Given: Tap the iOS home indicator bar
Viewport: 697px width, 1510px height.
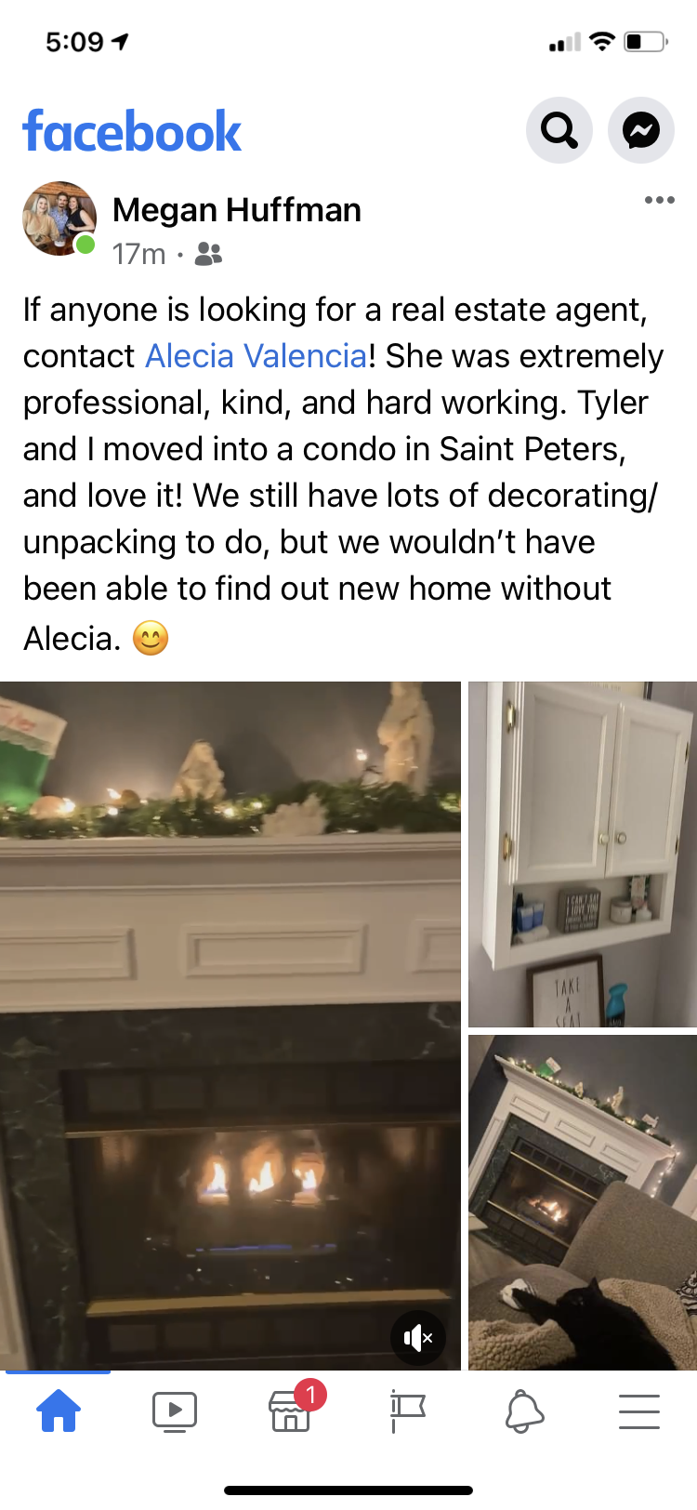Looking at the screenshot, I should [x=348, y=1490].
